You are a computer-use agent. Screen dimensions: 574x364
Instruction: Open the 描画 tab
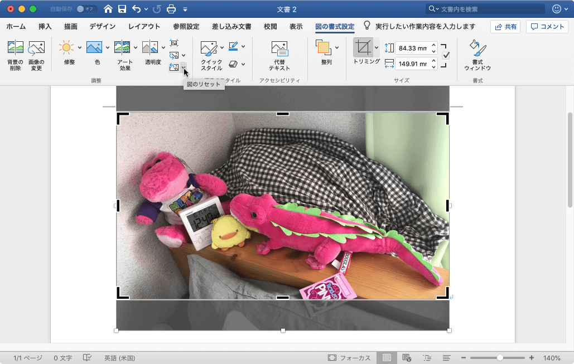(71, 26)
